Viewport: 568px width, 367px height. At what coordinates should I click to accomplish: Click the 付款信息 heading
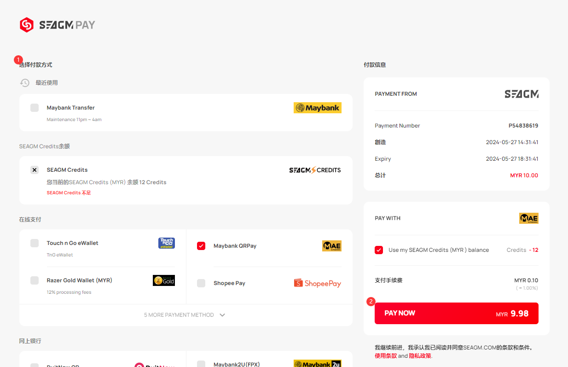[375, 65]
